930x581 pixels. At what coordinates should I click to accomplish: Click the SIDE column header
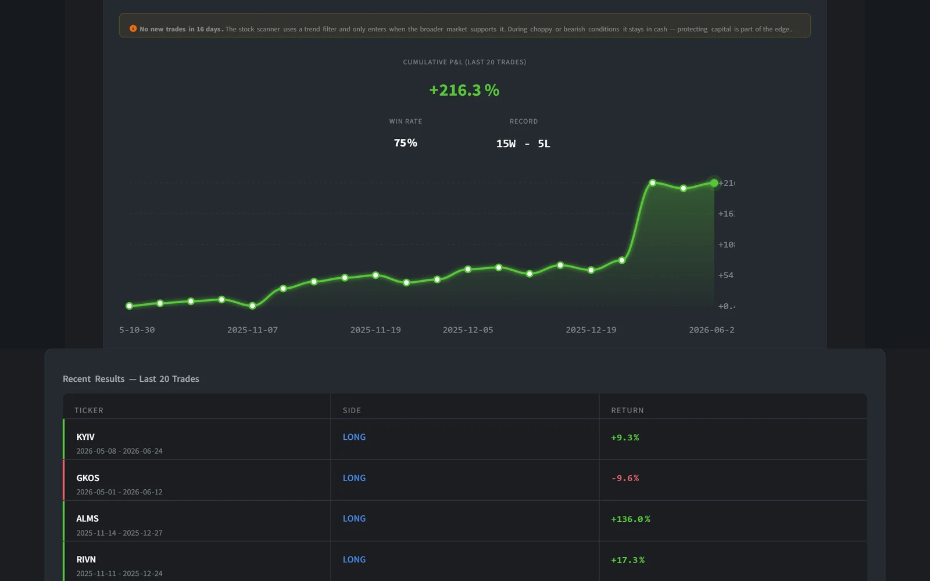352,410
